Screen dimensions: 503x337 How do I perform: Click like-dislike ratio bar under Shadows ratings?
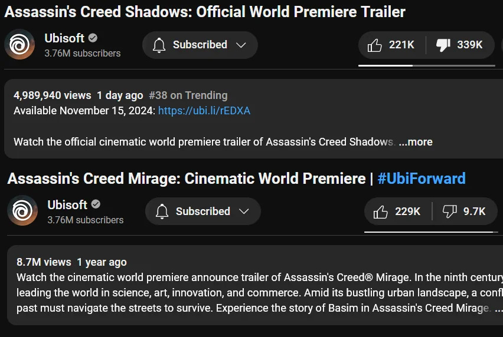click(x=427, y=65)
